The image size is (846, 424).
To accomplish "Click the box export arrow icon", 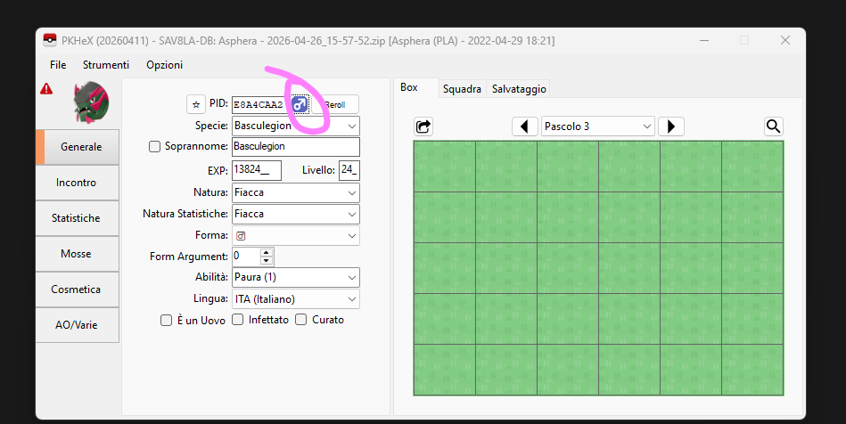I will (423, 126).
